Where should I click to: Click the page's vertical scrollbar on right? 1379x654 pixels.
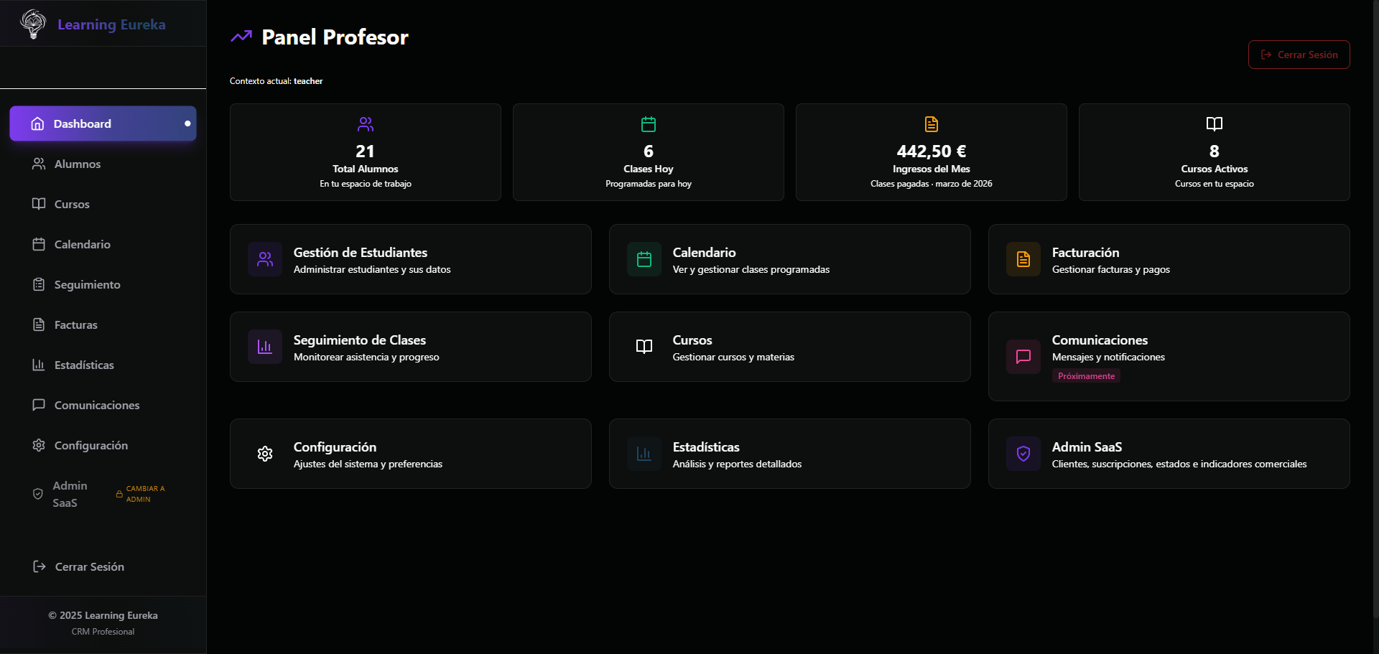click(1375, 309)
